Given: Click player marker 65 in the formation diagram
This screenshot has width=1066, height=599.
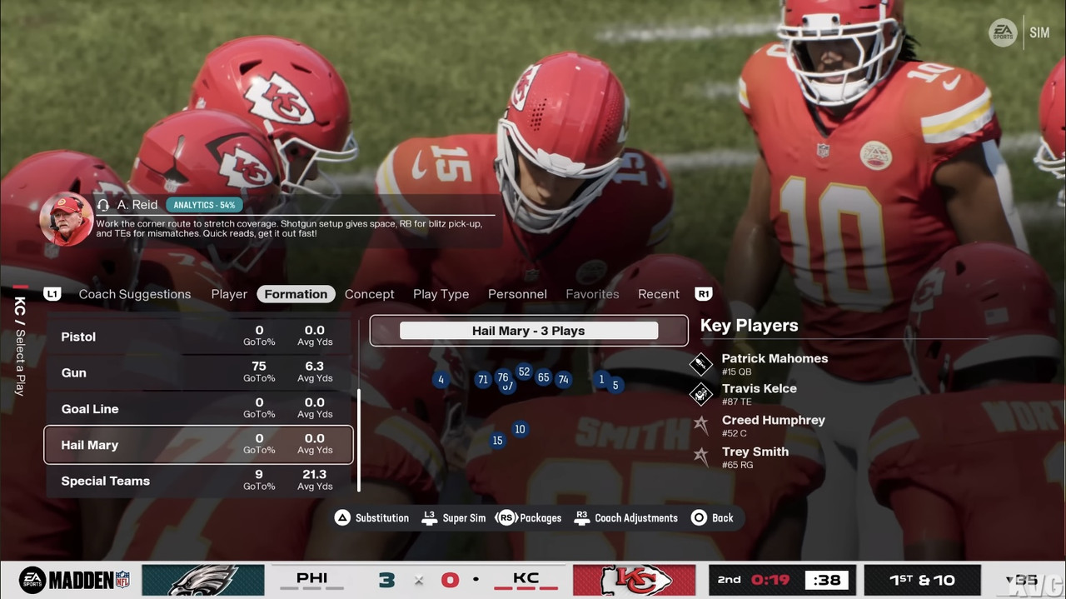Looking at the screenshot, I should 543,377.
